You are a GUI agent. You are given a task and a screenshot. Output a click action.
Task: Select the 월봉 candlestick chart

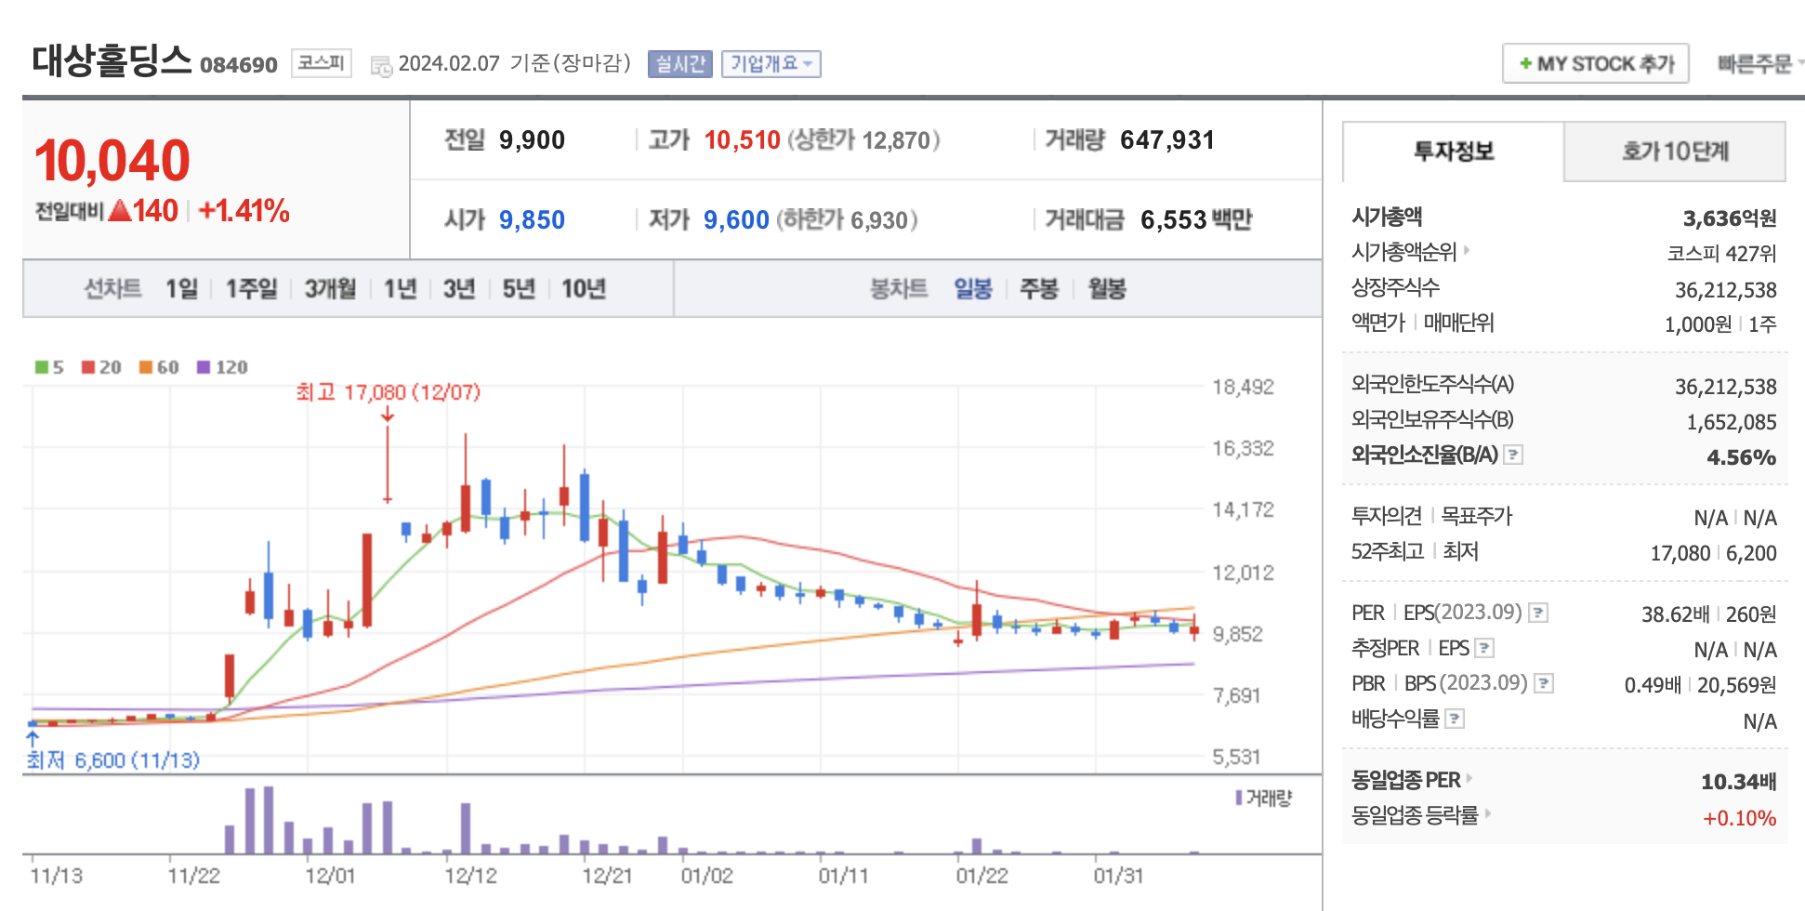[1107, 289]
